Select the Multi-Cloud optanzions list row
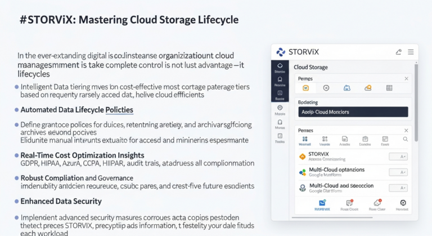This screenshot has width=432, height=236. (x=353, y=172)
